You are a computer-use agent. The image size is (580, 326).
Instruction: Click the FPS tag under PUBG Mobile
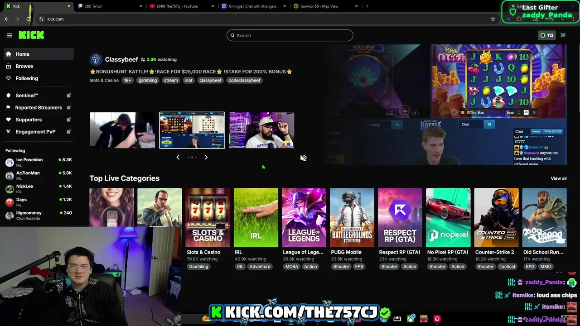(x=359, y=267)
